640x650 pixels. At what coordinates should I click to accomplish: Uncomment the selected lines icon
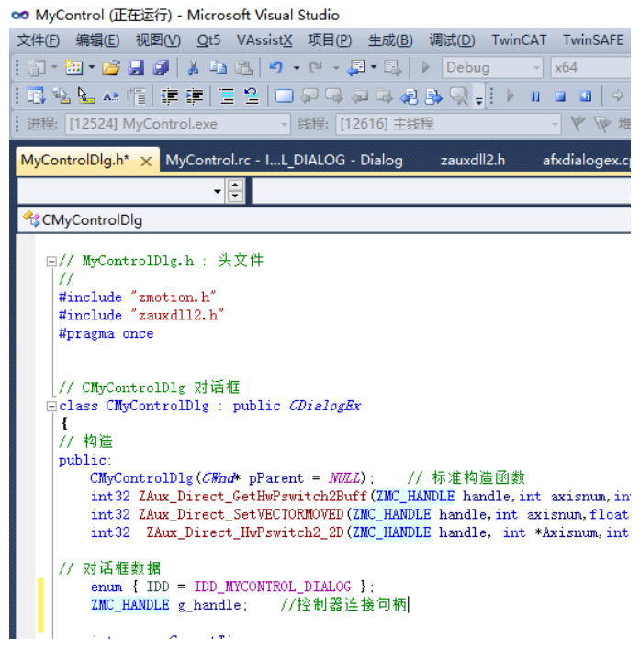[252, 96]
